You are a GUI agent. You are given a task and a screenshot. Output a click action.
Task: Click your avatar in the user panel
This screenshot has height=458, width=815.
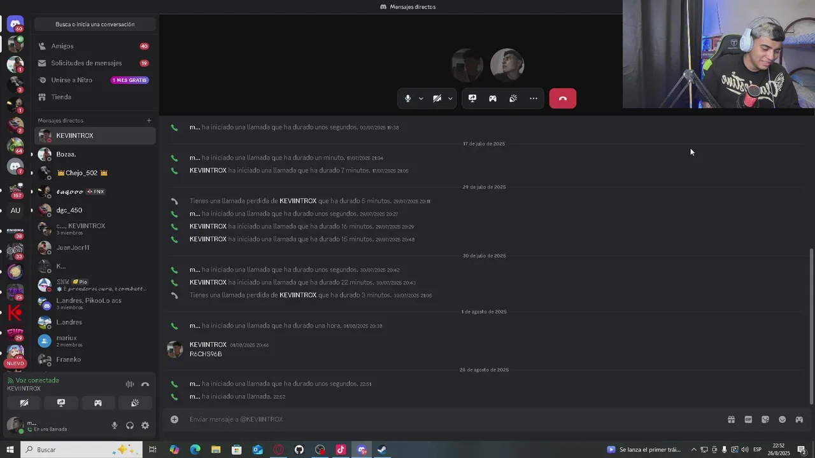pos(15,426)
